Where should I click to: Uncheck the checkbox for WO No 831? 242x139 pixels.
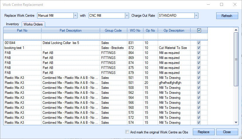pos(199,43)
